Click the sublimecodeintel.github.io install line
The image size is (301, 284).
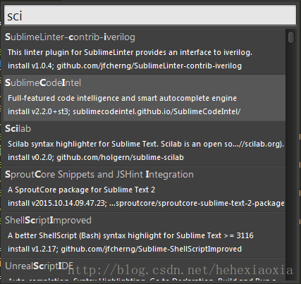pyautogui.click(x=124, y=111)
